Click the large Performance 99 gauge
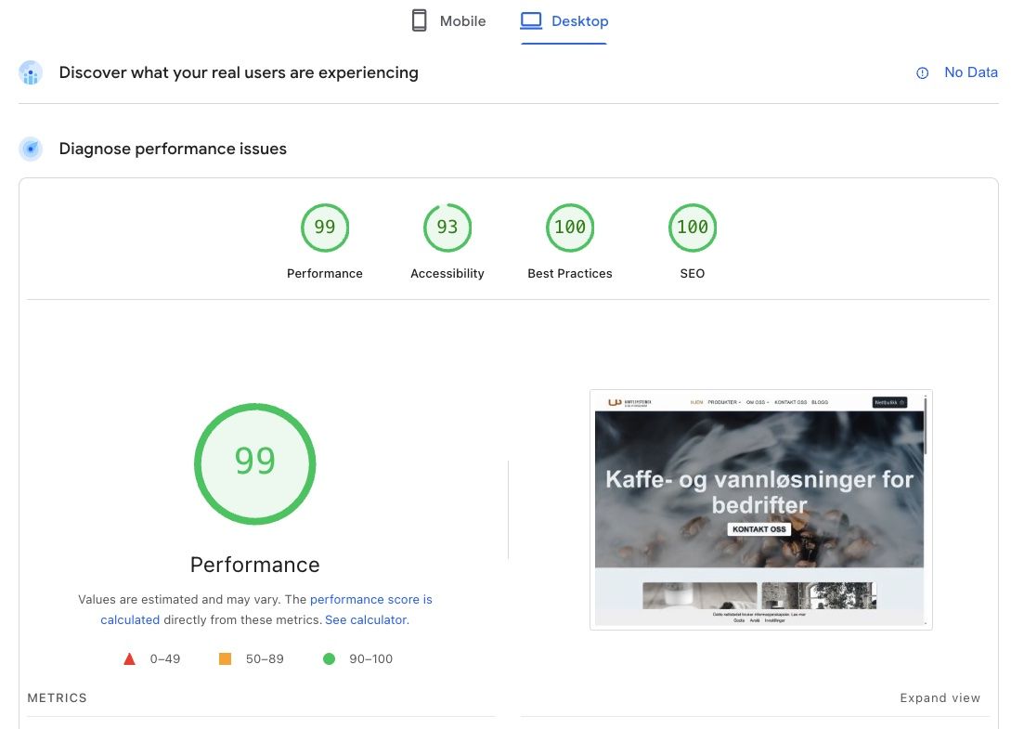This screenshot has height=729, width=1011. (x=255, y=464)
